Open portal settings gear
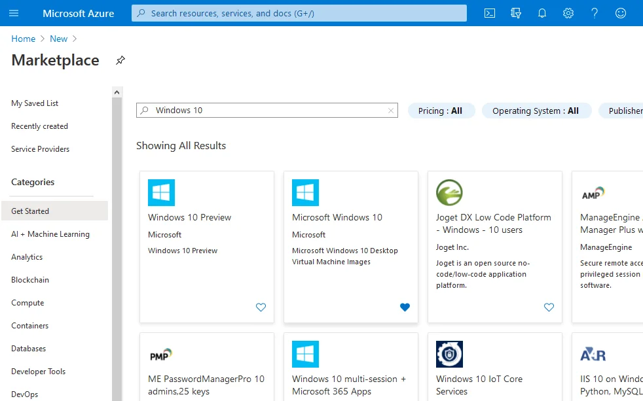Viewport: 643px width, 401px height. pos(568,13)
